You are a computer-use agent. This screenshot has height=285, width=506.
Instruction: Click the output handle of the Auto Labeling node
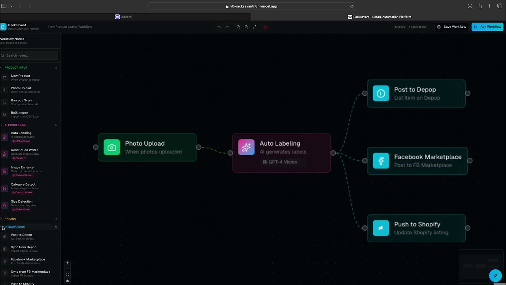click(x=333, y=153)
